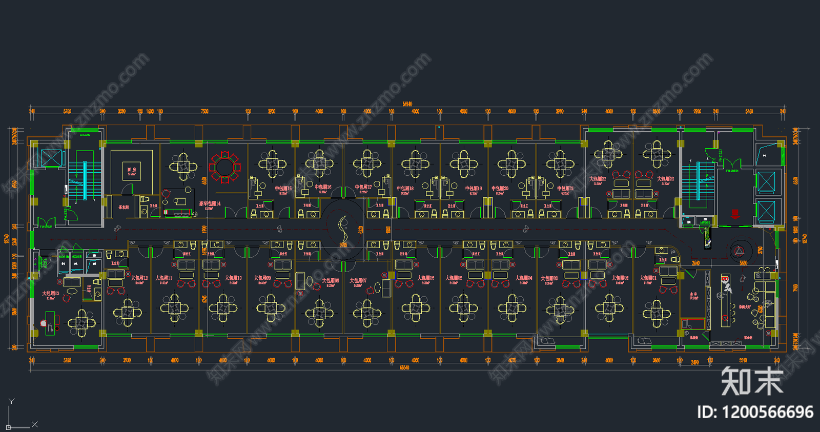Select the room label 中包厢19
This screenshot has height=432, width=820.
click(x=474, y=188)
